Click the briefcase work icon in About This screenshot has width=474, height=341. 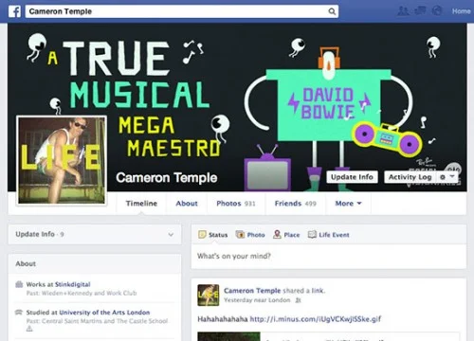19,284
